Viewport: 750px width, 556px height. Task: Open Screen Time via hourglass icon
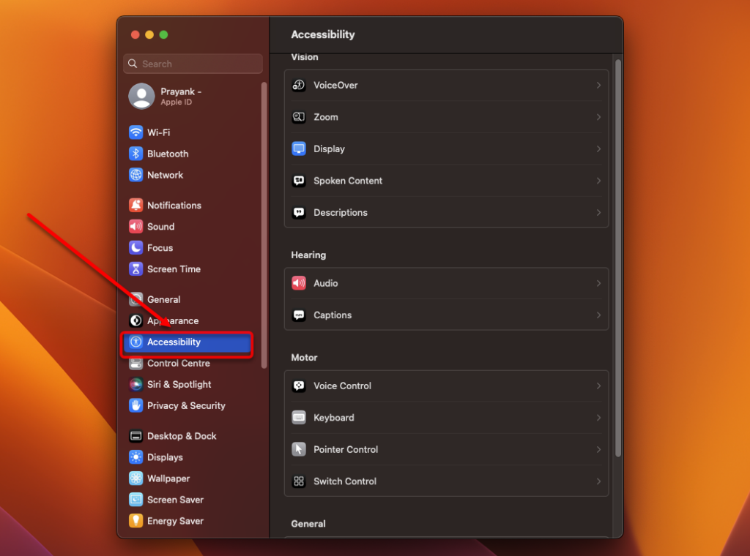(135, 269)
